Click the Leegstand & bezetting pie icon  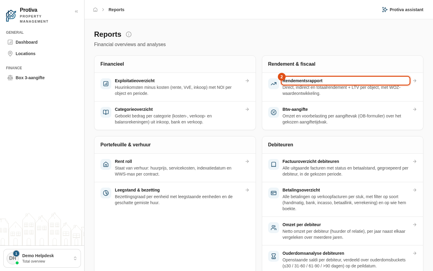click(x=106, y=193)
